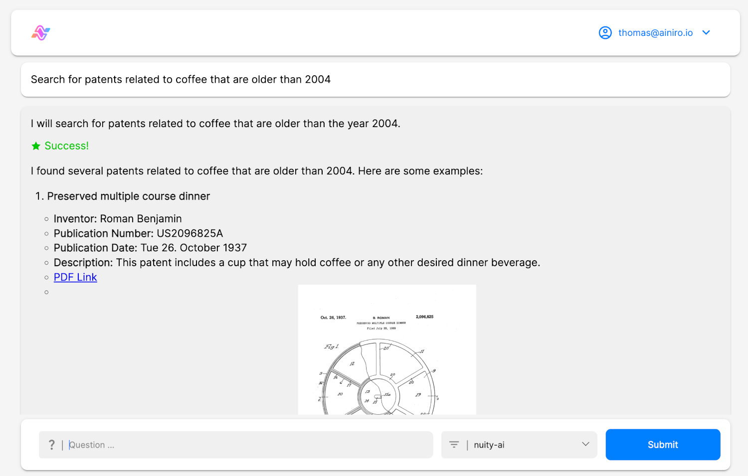Screen dimensions: 748x476
Task: Click the Preserved multiple course dinner title
Action: click(129, 196)
